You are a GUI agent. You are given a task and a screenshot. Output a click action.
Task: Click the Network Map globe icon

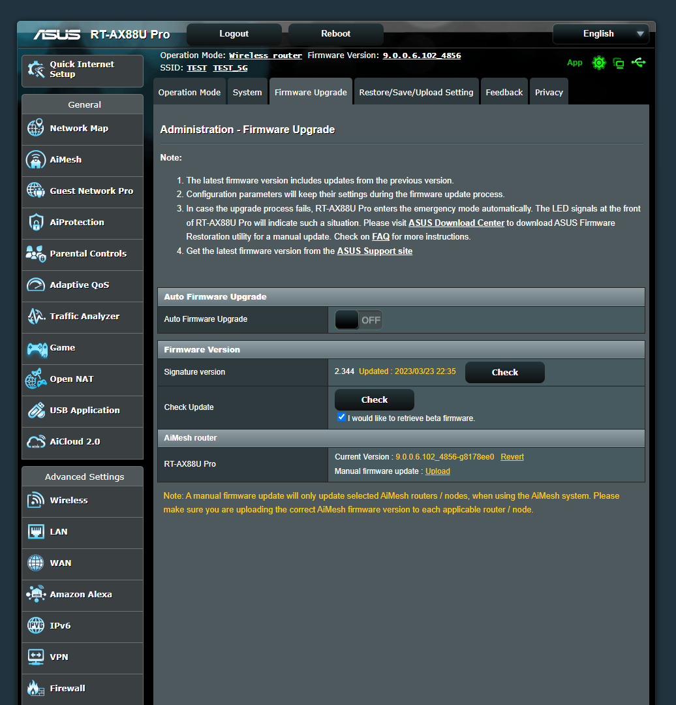click(35, 128)
